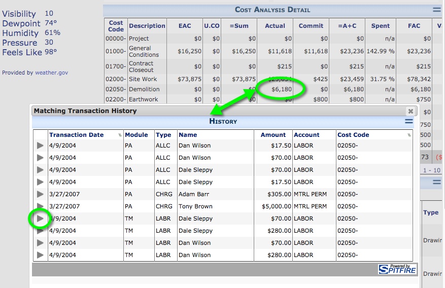Sort by Module column header
Viewport: 445px width, 288px height.
[136, 135]
